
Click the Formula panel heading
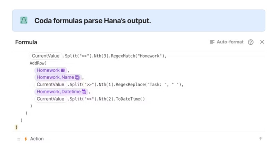tap(26, 42)
